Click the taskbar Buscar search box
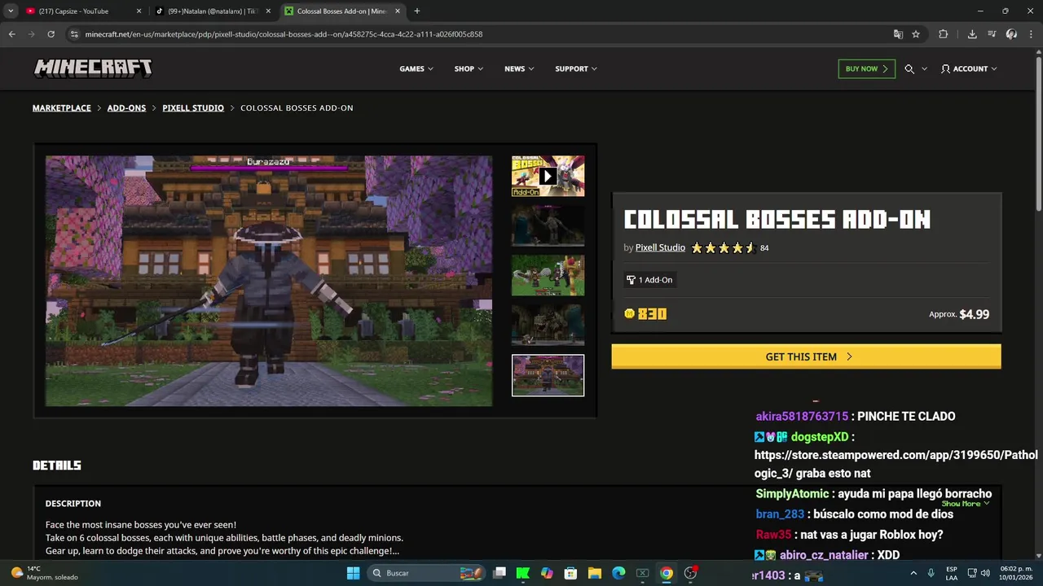1043x586 pixels. pyautogui.click(x=426, y=573)
